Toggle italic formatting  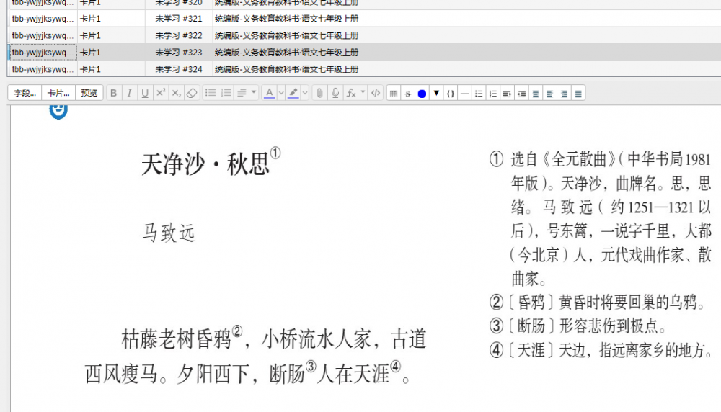point(129,93)
